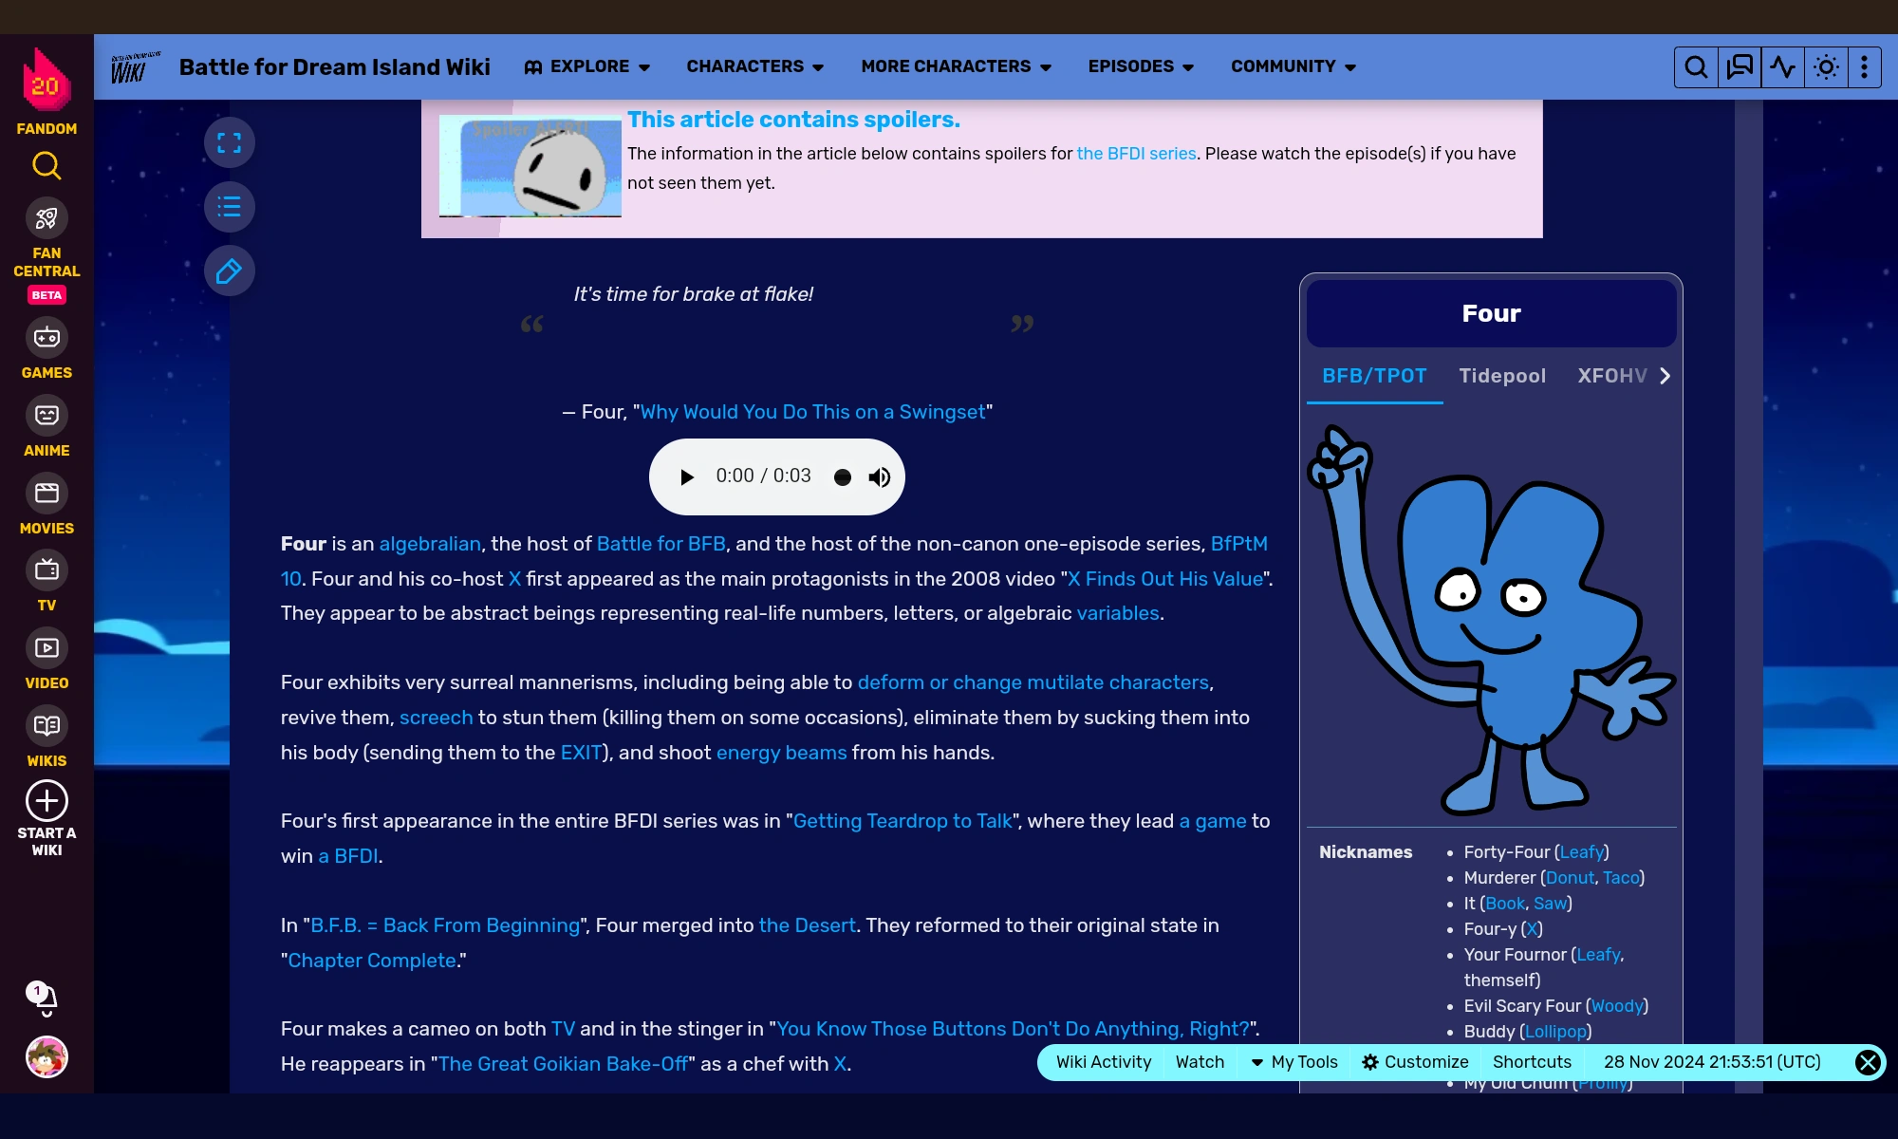Click the pencil edit page icon

tap(229, 271)
